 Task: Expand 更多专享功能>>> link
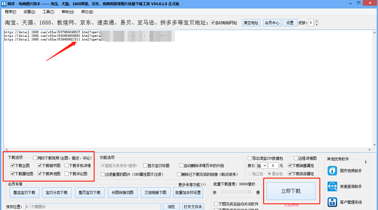192,184
